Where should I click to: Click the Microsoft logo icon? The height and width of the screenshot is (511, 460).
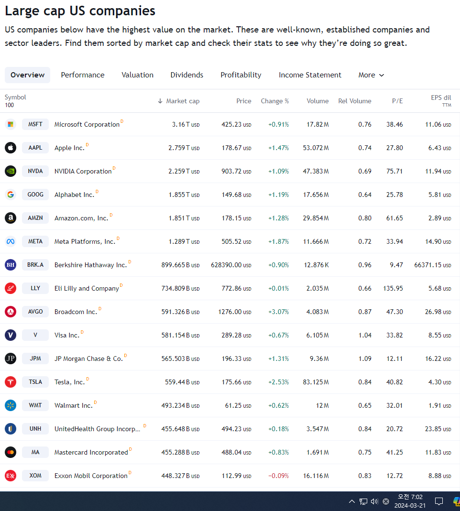tap(11, 124)
